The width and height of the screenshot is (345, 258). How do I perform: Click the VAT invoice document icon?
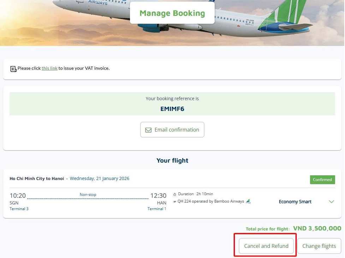pyautogui.click(x=13, y=69)
